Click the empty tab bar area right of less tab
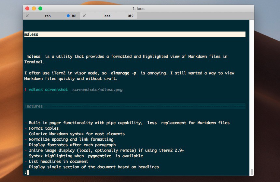The width and height of the screenshot is (280, 182). [195, 16]
